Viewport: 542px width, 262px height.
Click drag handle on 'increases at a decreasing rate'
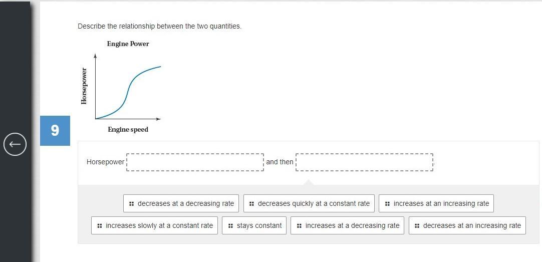[x=299, y=226]
